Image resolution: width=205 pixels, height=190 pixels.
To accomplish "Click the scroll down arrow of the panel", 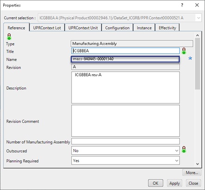I will 198,164.
